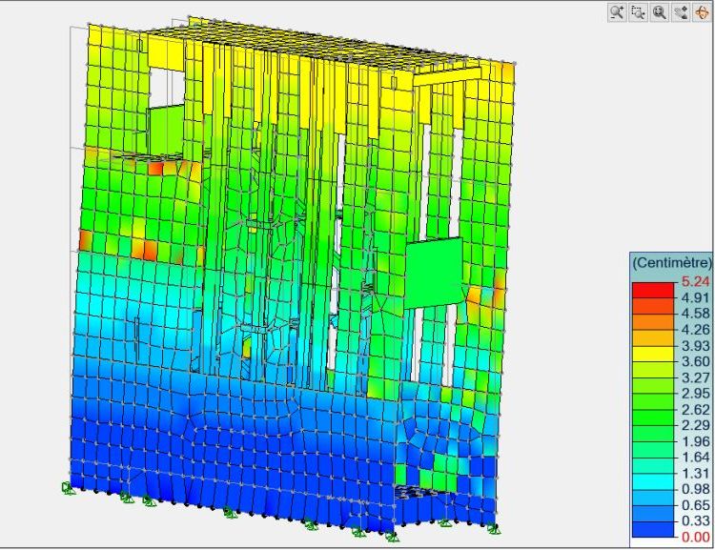
Task: Click the orange legend band between 4.58 and 4.26
Action: 652,322
